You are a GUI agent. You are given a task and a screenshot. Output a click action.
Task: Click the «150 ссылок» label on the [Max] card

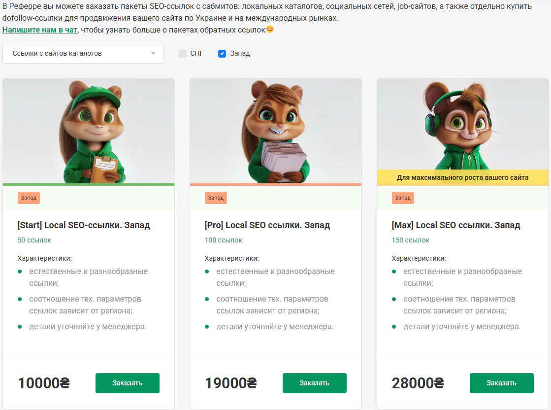pyautogui.click(x=411, y=240)
